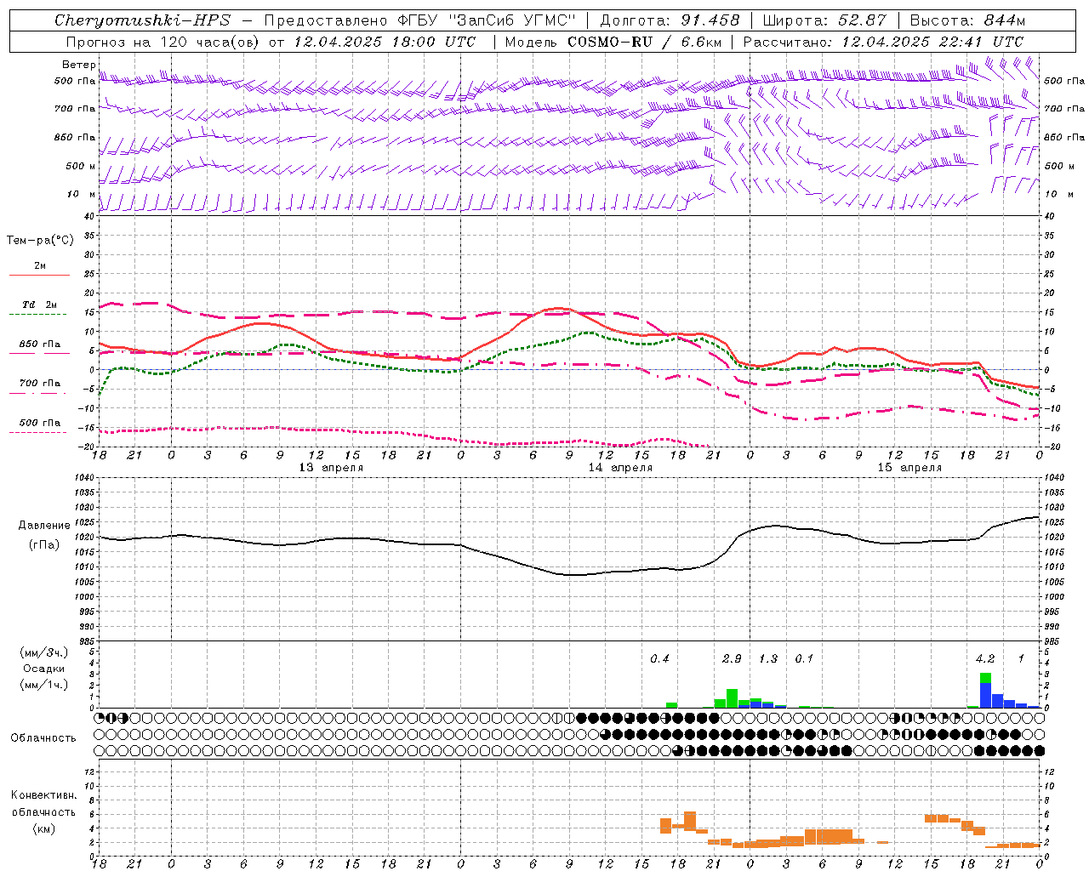Click the forecast header "Прогноз на 120 часа(ов)"
The width and height of the screenshot is (1089, 871).
click(x=163, y=42)
